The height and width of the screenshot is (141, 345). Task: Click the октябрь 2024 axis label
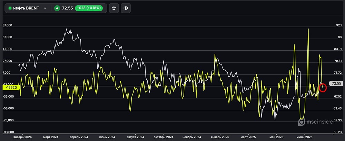[x=164, y=137]
